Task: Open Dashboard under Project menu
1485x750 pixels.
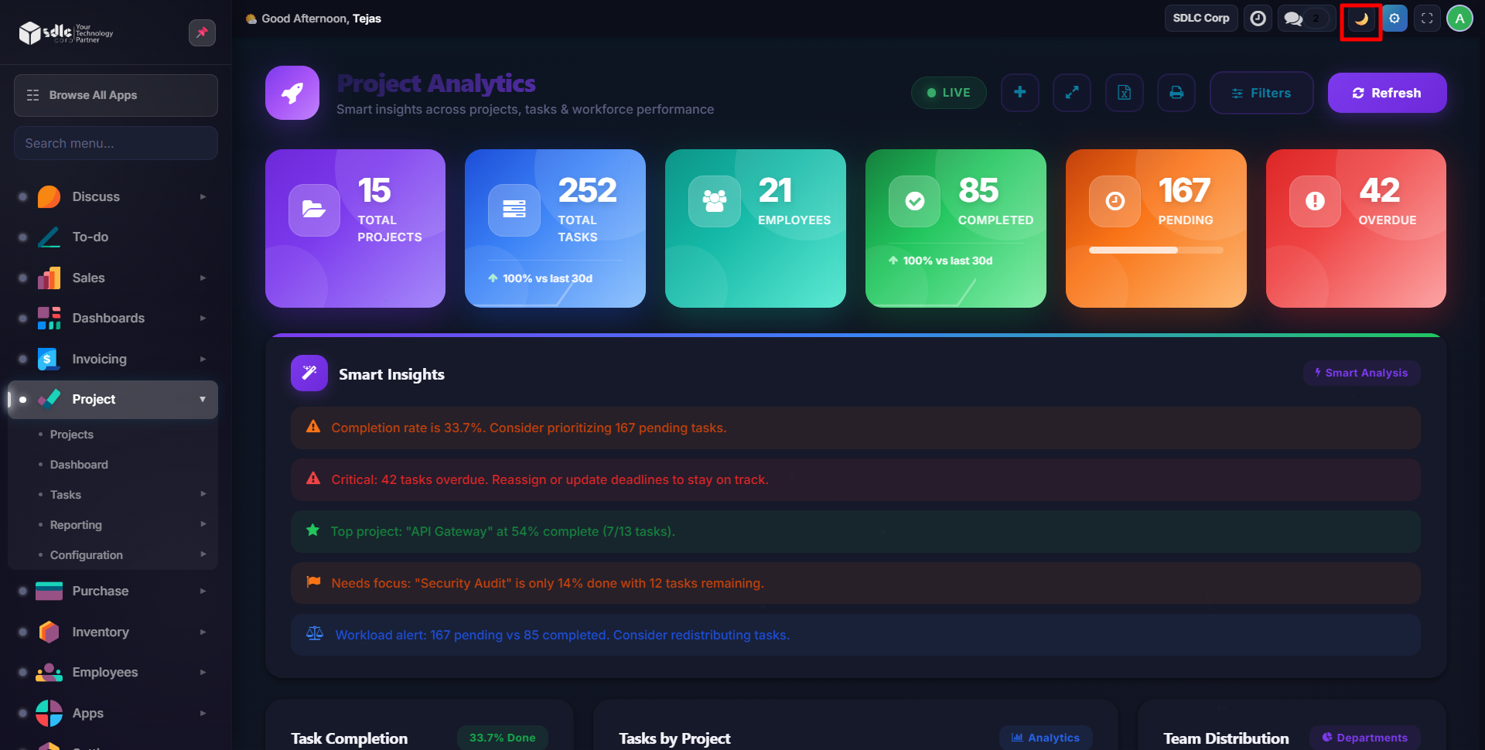Action: pos(79,465)
